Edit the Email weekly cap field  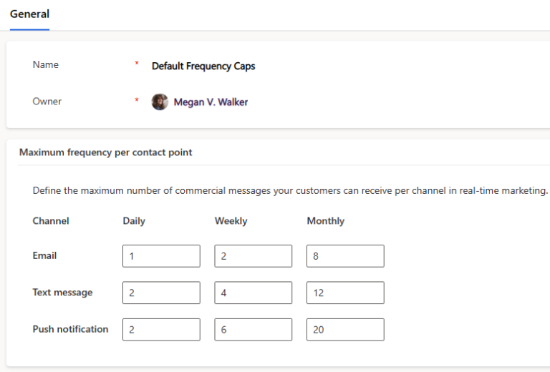tap(254, 256)
